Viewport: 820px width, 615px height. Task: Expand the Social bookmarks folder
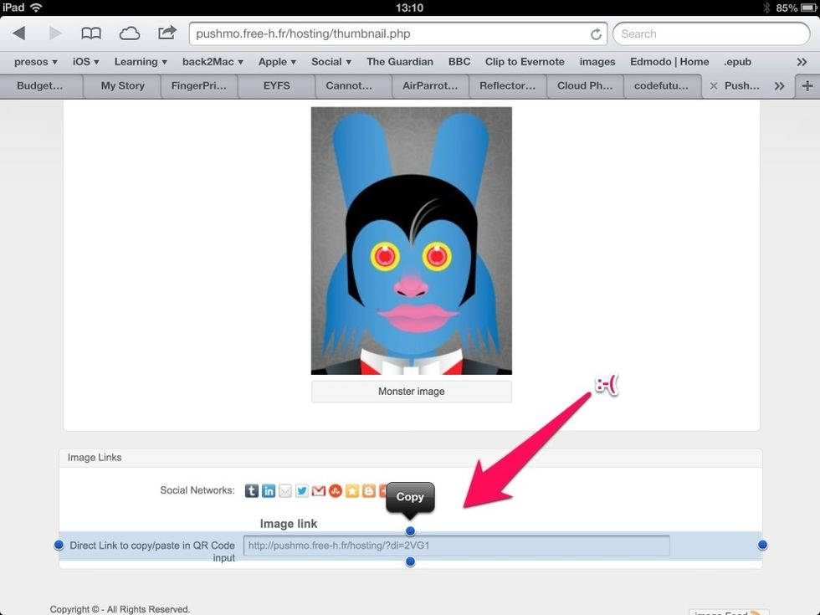[x=331, y=62]
